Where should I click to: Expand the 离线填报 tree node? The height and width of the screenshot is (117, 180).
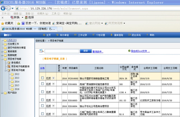[x=2, y=51]
